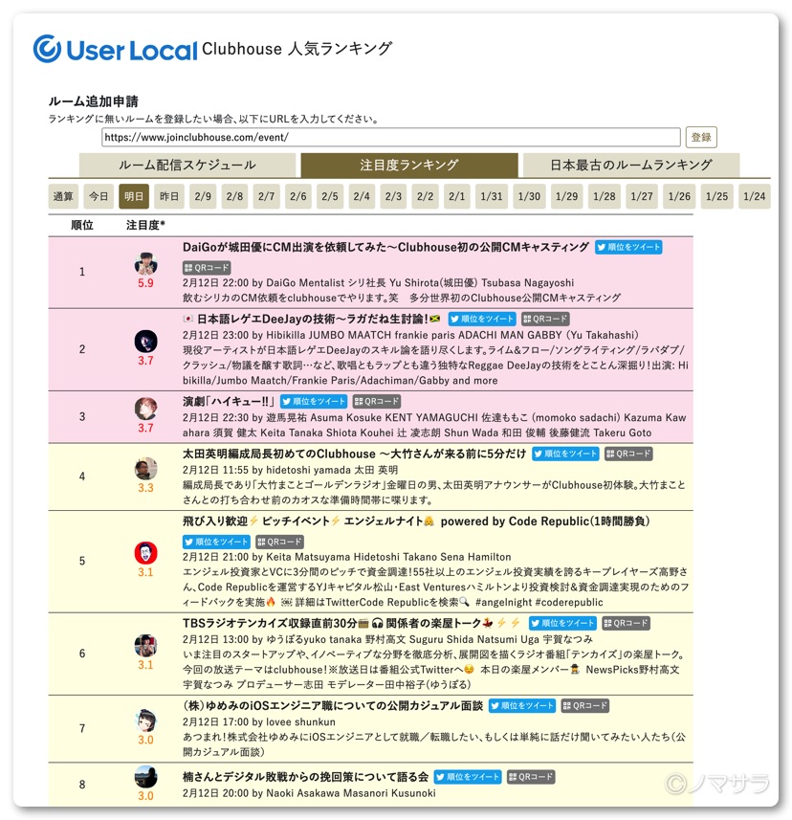792x820 pixels.
Task: Tweet the rank of the エンジェルナイト pitch event
Action: 216,542
